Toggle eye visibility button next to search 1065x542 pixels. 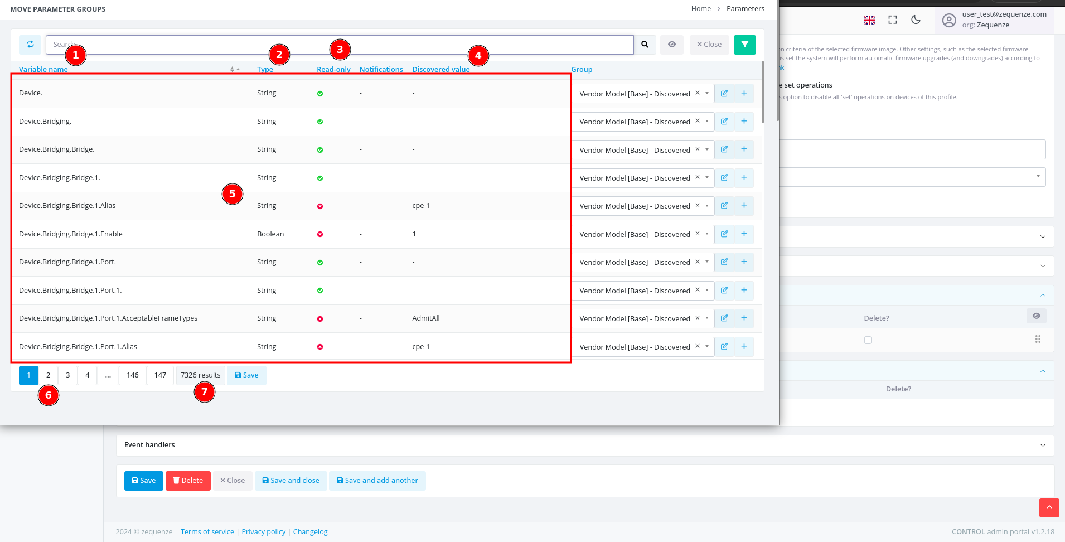(x=672, y=45)
